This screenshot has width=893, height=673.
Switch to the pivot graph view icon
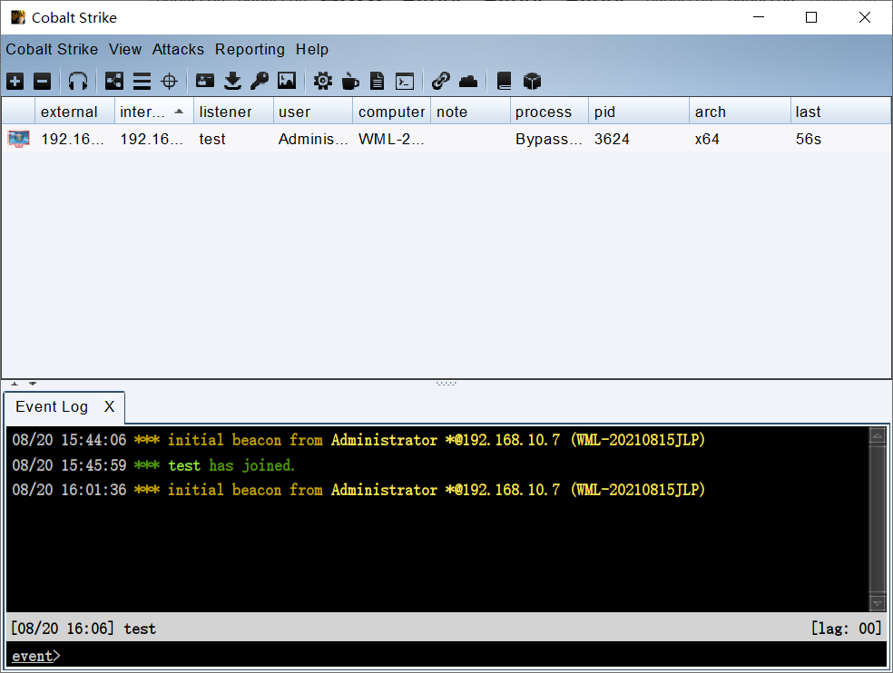[114, 82]
